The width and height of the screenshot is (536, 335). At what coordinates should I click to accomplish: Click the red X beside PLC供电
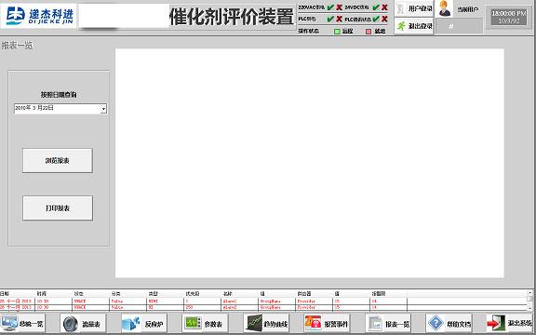[x=339, y=19]
